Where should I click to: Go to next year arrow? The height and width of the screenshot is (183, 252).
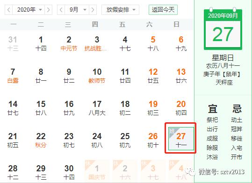(48, 10)
